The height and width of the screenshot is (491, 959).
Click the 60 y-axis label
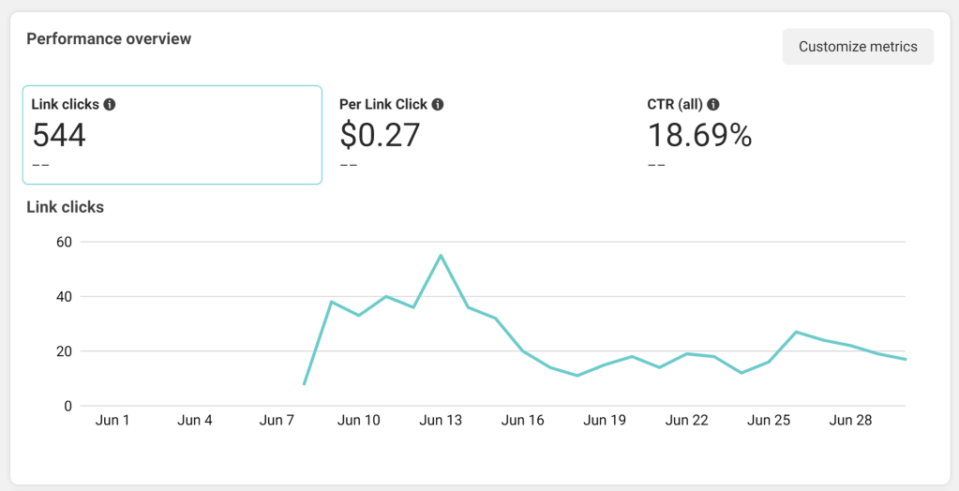coord(64,242)
